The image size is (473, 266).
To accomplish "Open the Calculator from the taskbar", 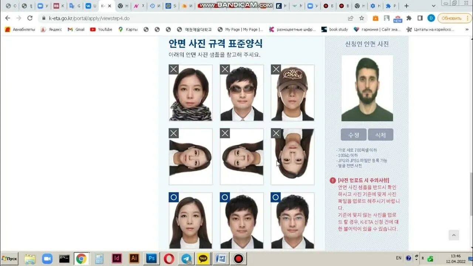I will click(99, 259).
